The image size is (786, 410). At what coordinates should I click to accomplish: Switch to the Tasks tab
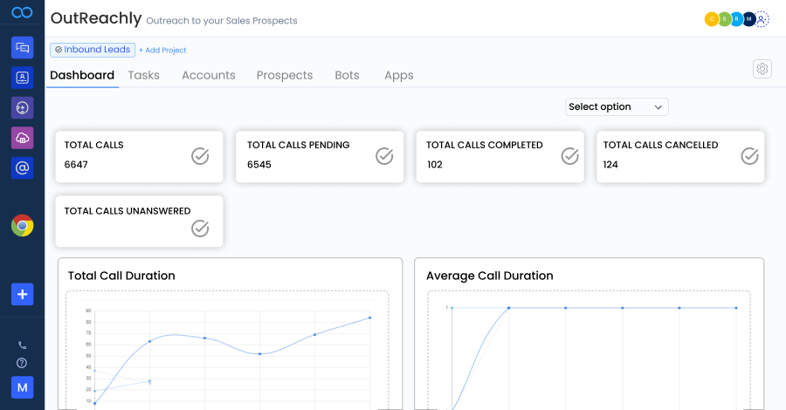[144, 75]
